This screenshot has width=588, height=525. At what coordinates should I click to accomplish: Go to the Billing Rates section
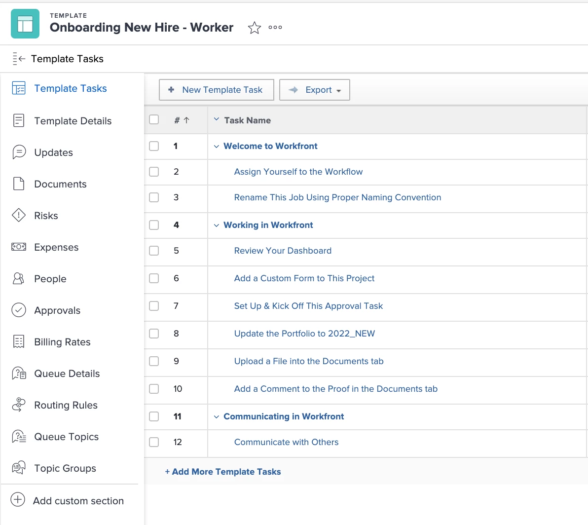[62, 341]
